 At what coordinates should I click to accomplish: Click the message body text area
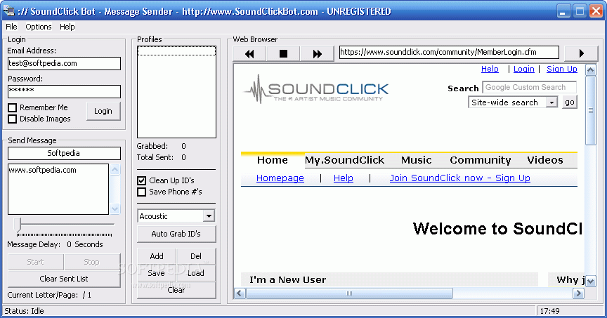tap(58, 189)
